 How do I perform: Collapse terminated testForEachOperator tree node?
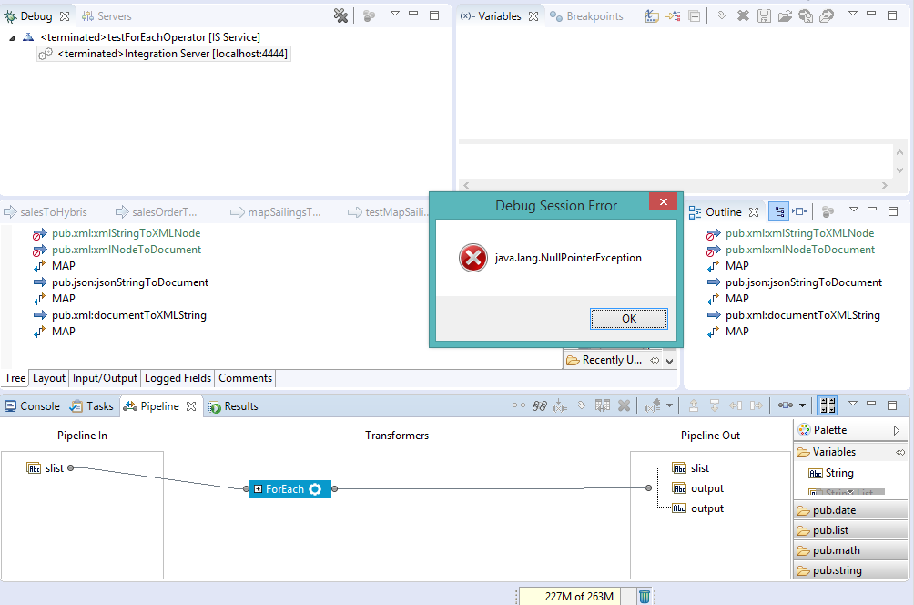point(12,38)
